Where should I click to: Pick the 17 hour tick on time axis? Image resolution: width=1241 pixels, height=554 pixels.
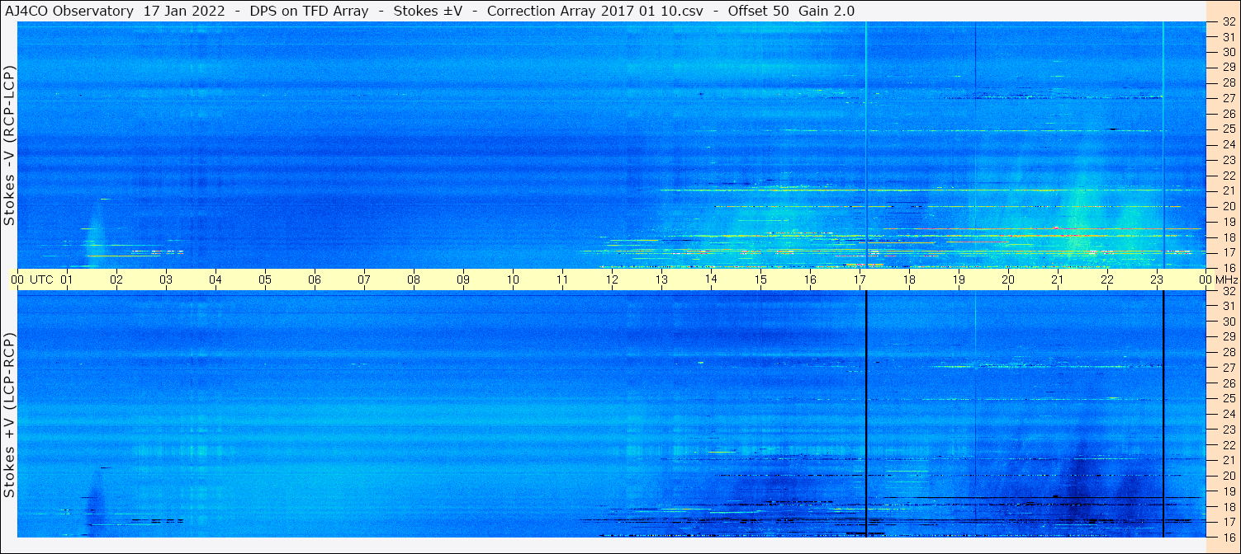(860, 279)
